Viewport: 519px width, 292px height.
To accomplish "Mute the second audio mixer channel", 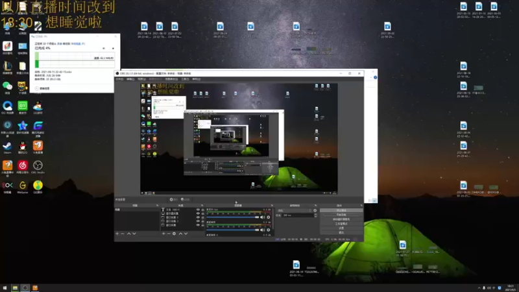I will coord(263,230).
